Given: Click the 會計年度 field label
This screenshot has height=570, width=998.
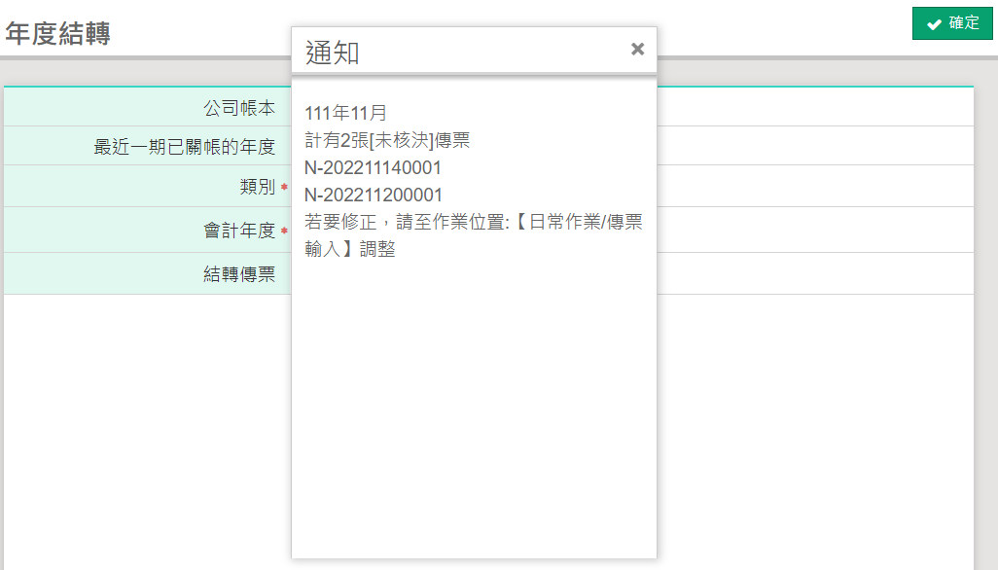Looking at the screenshot, I should [x=239, y=231].
